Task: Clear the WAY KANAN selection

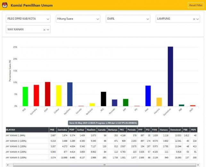Action: (x=44, y=30)
